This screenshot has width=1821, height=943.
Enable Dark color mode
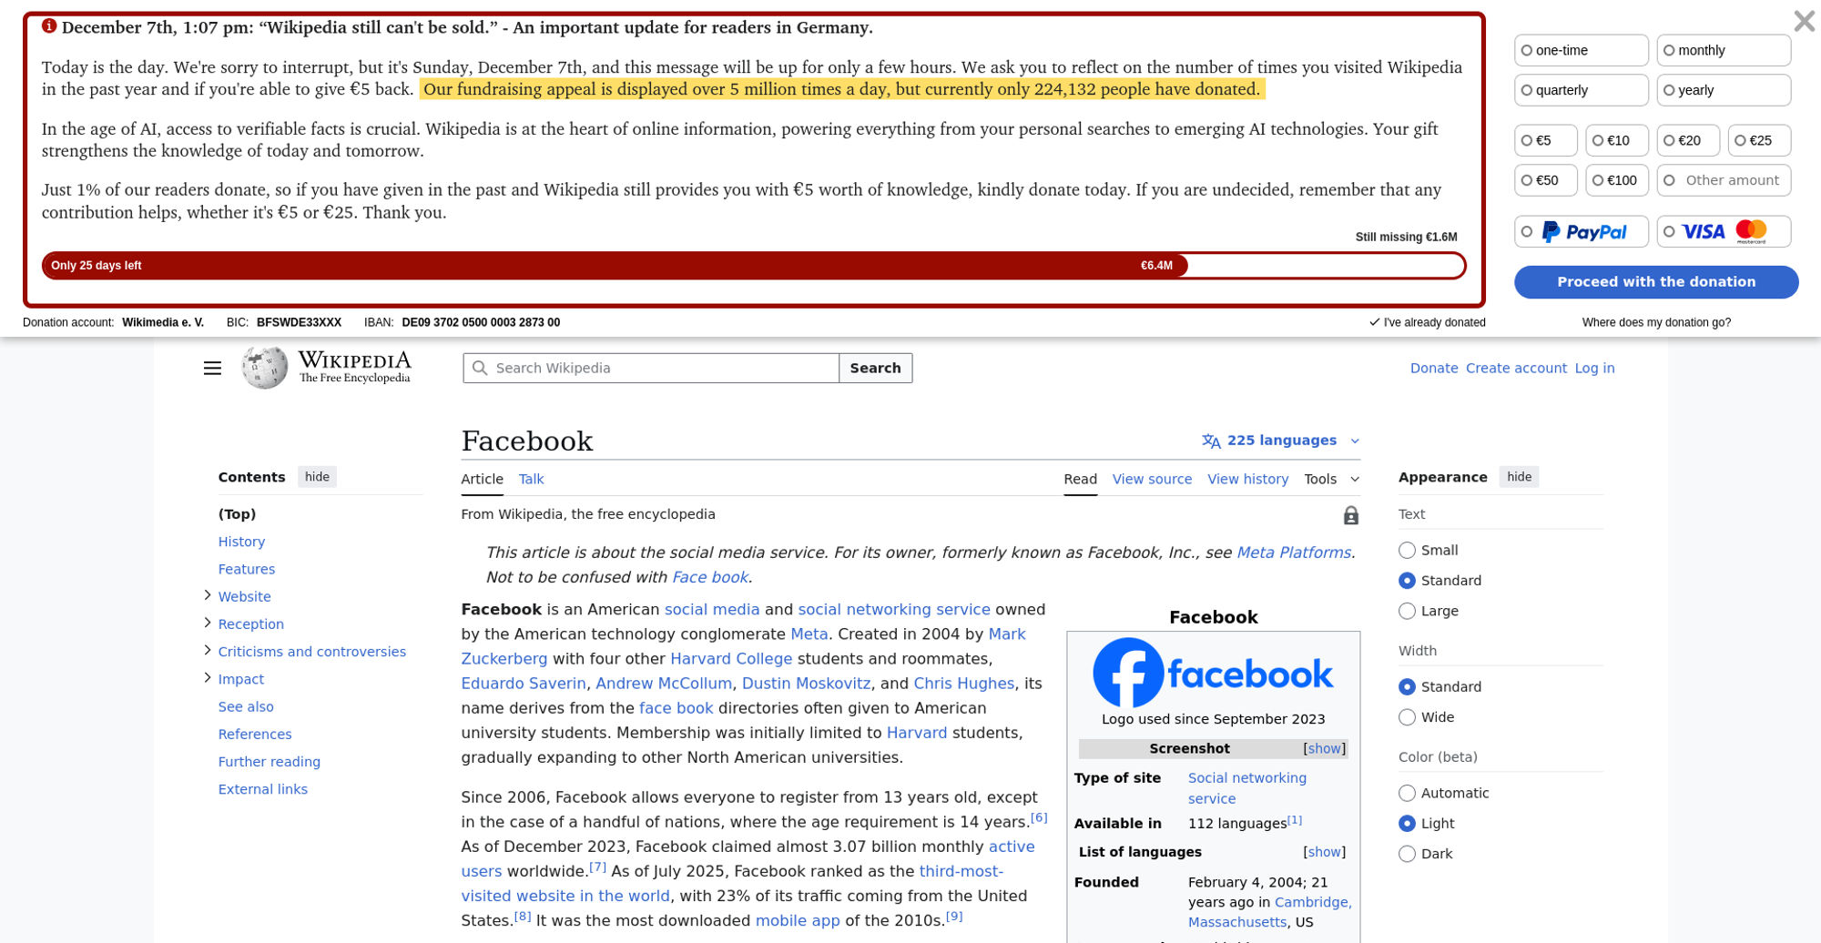pos(1408,854)
